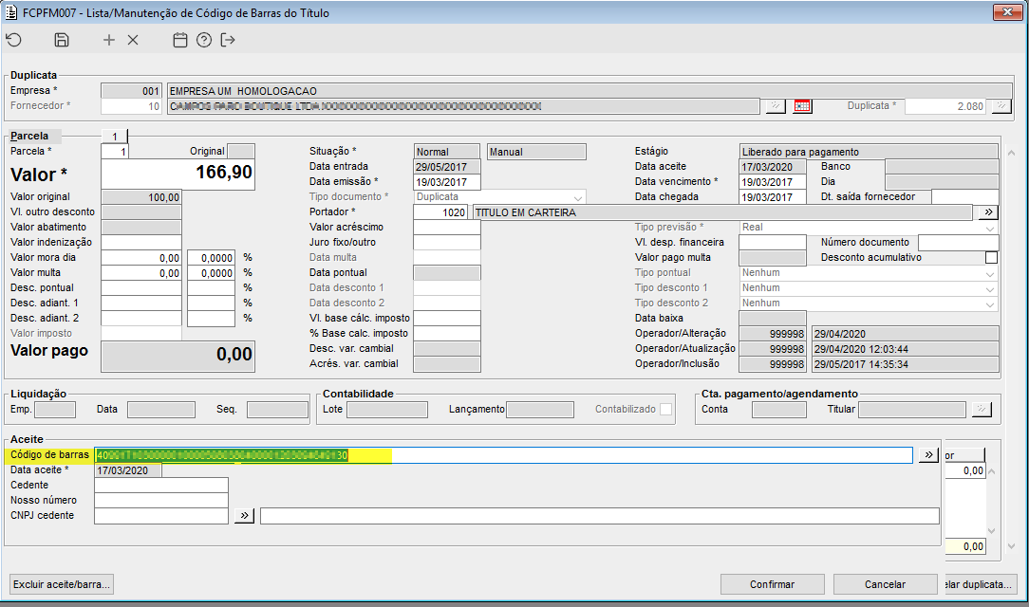
Task: Click the plus icon to add record
Action: point(109,40)
